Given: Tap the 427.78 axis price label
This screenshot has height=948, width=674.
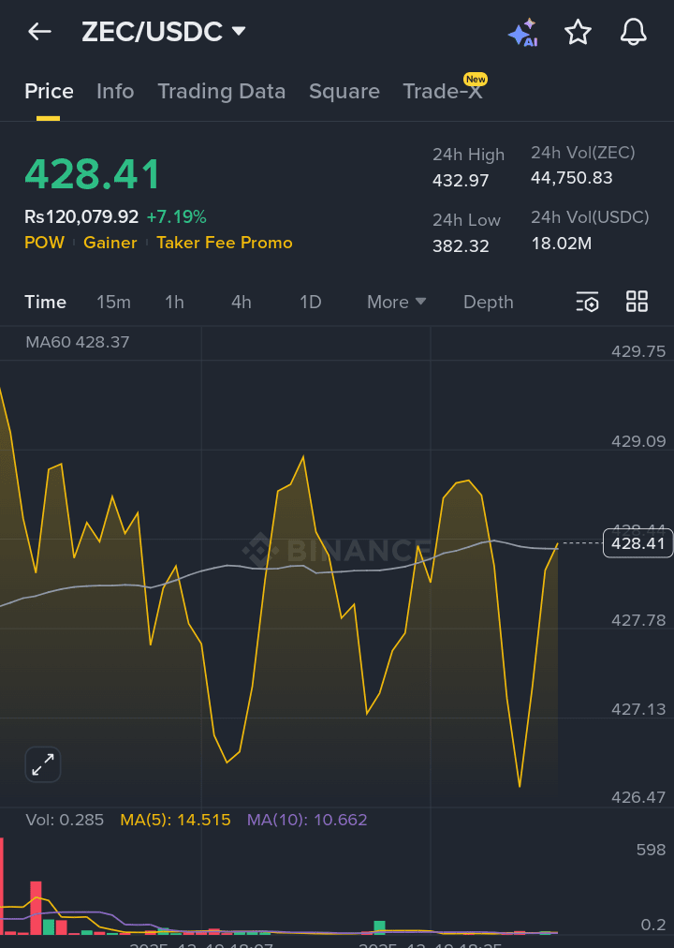Looking at the screenshot, I should click(x=638, y=620).
